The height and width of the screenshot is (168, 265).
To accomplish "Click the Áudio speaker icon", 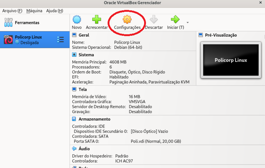I will tap(74, 148).
